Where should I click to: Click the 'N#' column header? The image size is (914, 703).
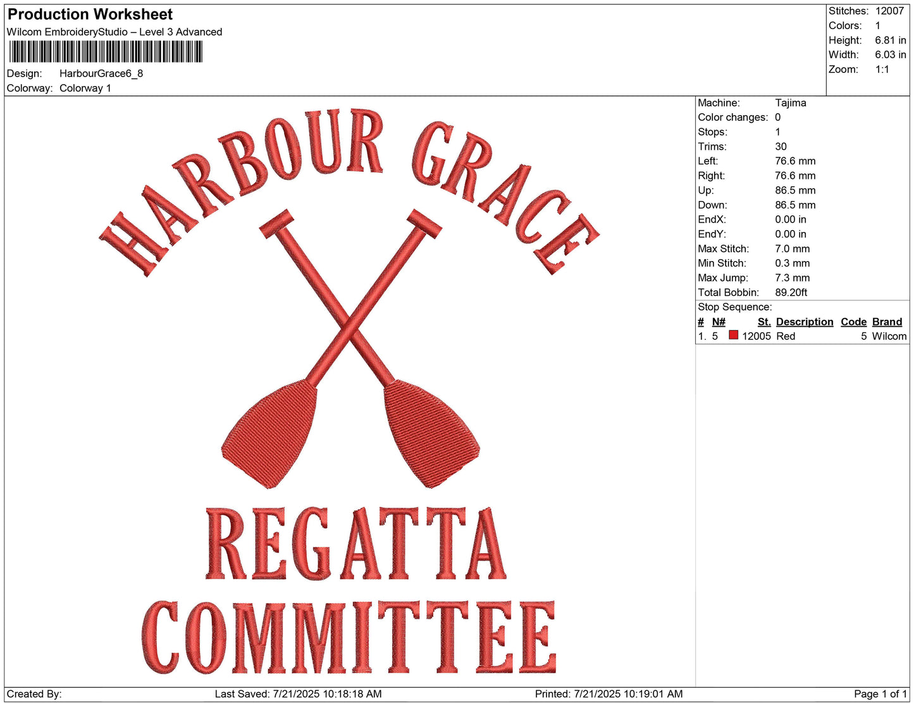pyautogui.click(x=719, y=322)
